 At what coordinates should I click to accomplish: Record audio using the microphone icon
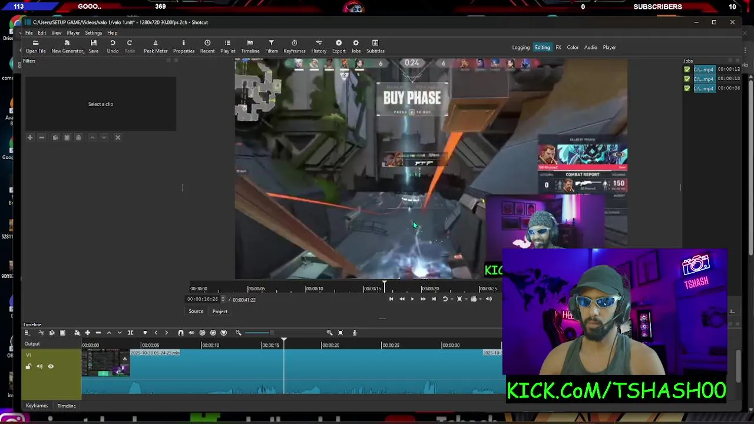point(355,333)
